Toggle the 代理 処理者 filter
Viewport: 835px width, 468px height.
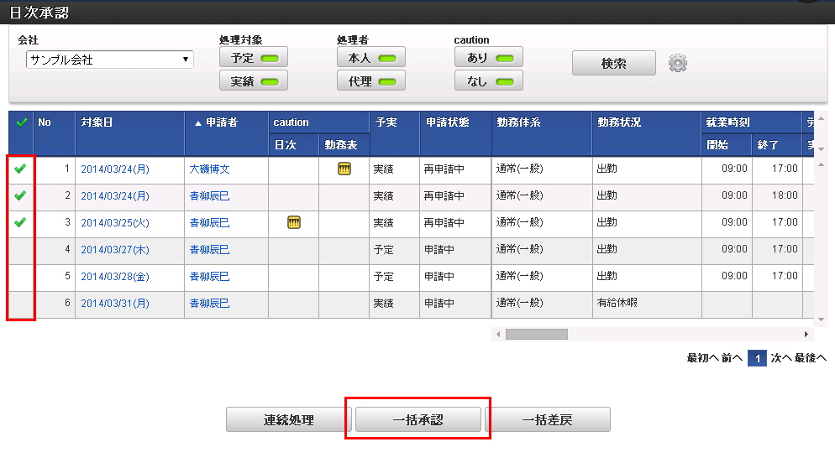(371, 81)
